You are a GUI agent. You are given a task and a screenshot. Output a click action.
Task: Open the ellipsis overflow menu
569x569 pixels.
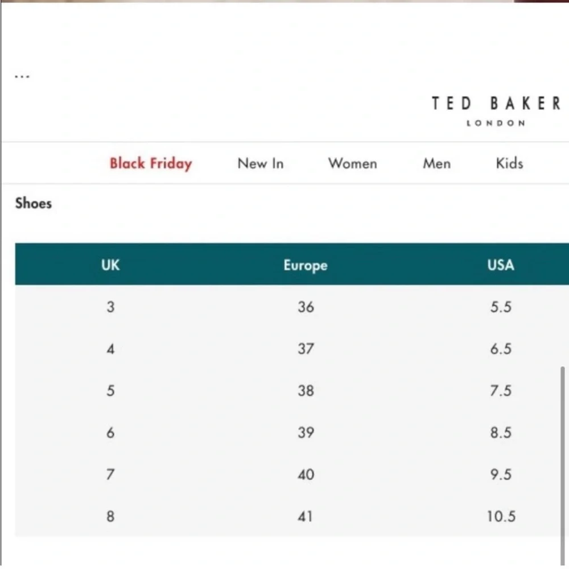pos(22,75)
